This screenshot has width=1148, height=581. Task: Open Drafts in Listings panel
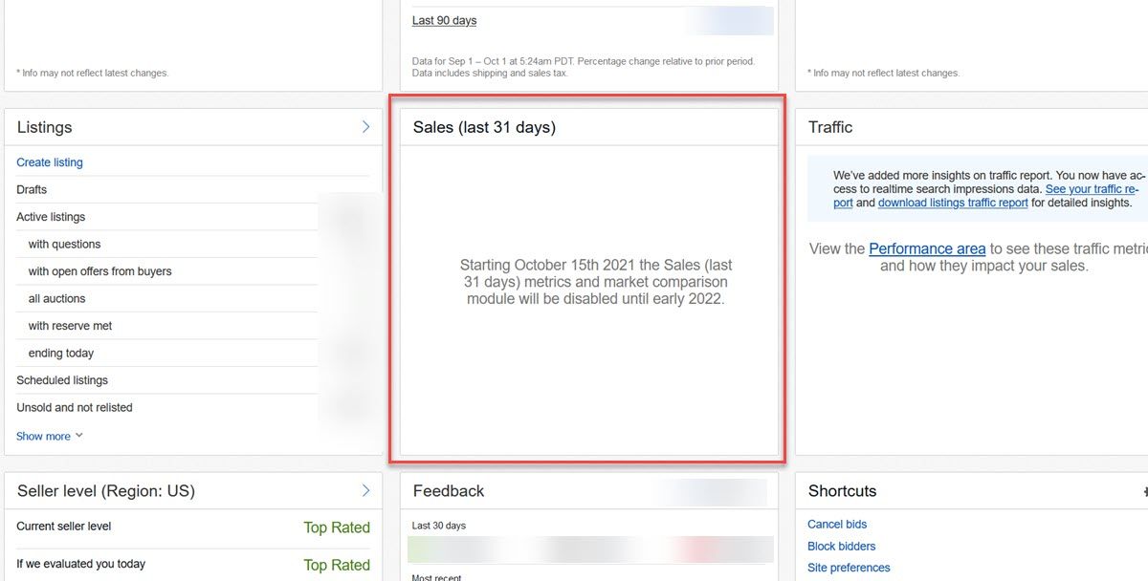tap(32, 189)
